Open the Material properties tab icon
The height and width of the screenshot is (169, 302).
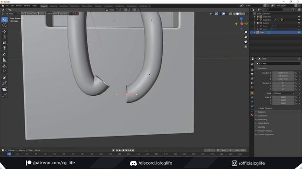click(x=252, y=115)
